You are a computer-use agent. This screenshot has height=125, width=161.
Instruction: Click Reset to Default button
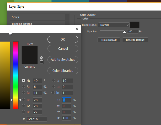[135, 40]
